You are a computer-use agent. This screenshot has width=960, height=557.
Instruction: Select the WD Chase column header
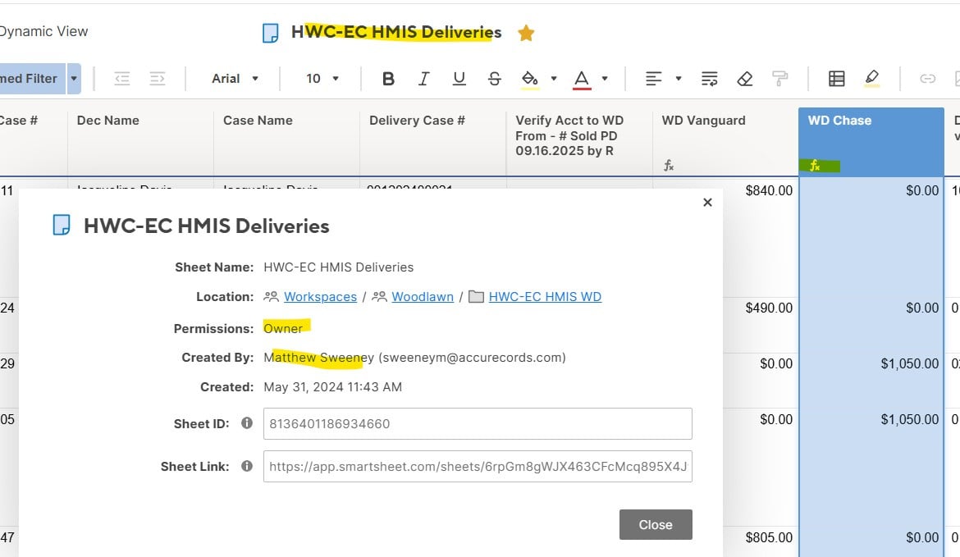871,141
